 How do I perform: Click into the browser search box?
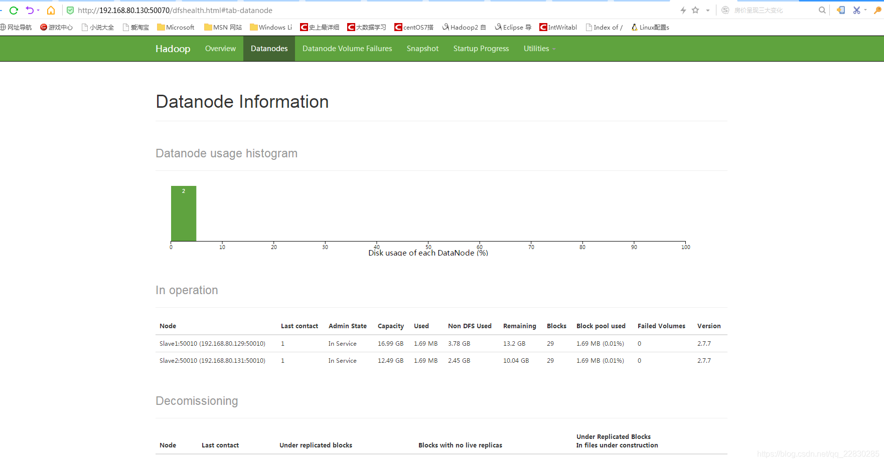pos(773,10)
